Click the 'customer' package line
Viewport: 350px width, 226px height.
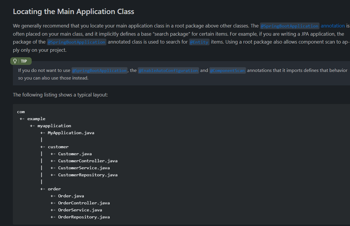click(58, 147)
